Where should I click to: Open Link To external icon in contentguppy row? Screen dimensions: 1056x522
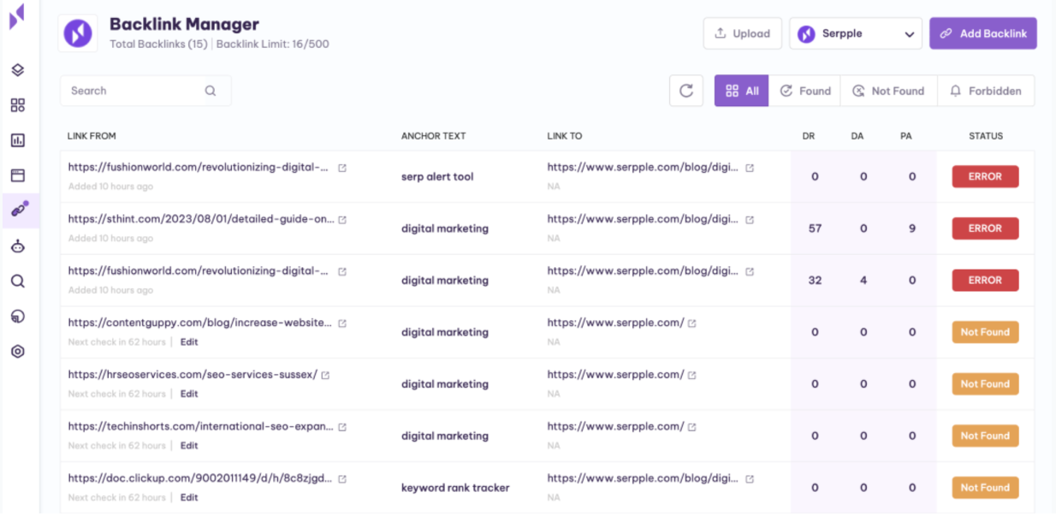pyautogui.click(x=692, y=323)
